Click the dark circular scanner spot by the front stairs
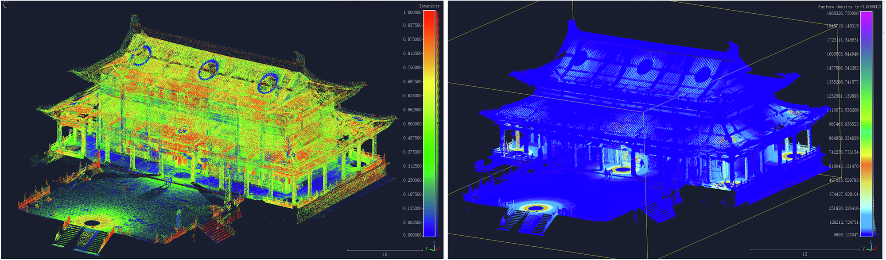 pyautogui.click(x=92, y=223)
